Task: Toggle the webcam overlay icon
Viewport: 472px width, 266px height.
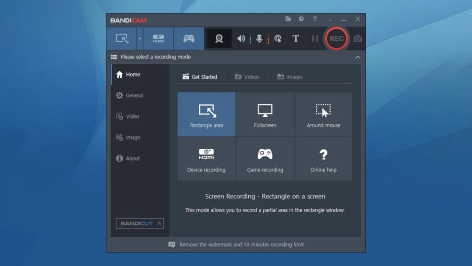Action: (x=219, y=39)
